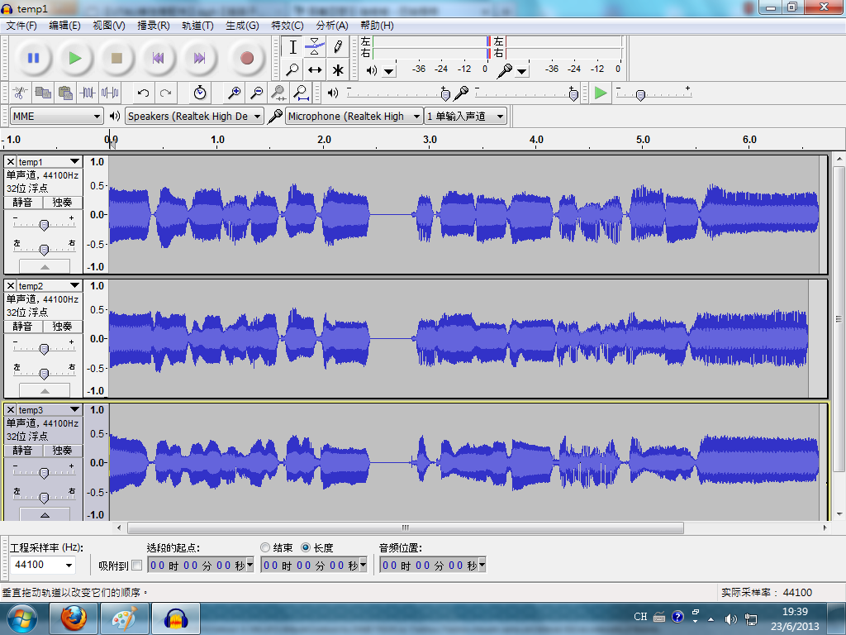Select the 结束 radio button
Image resolution: width=846 pixels, height=635 pixels.
265,547
